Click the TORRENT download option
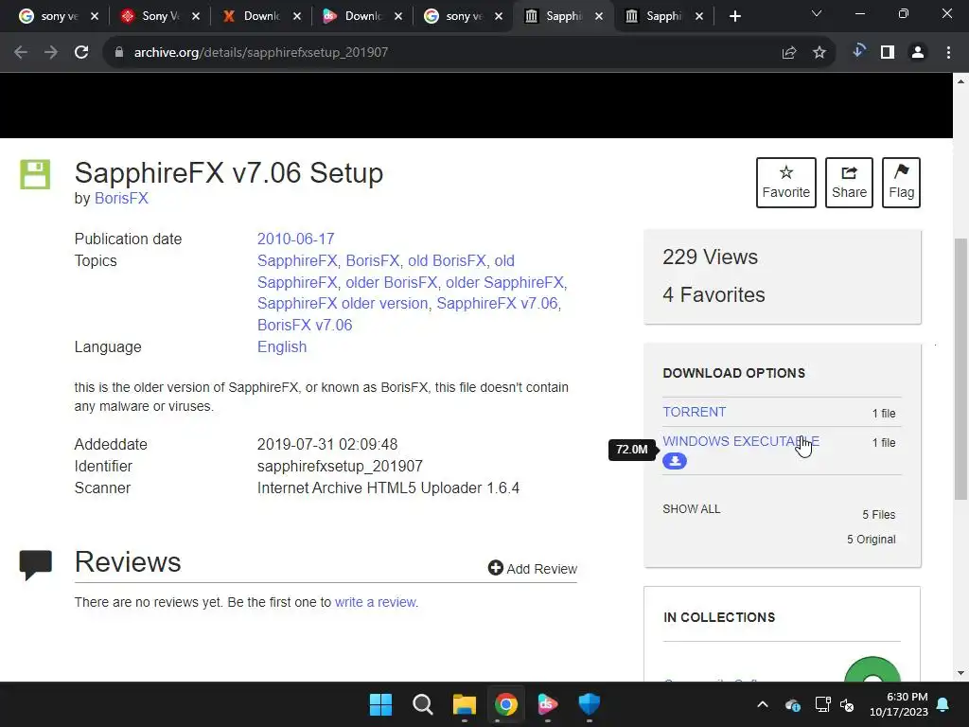Screen dimensions: 969x727 (x=694, y=412)
